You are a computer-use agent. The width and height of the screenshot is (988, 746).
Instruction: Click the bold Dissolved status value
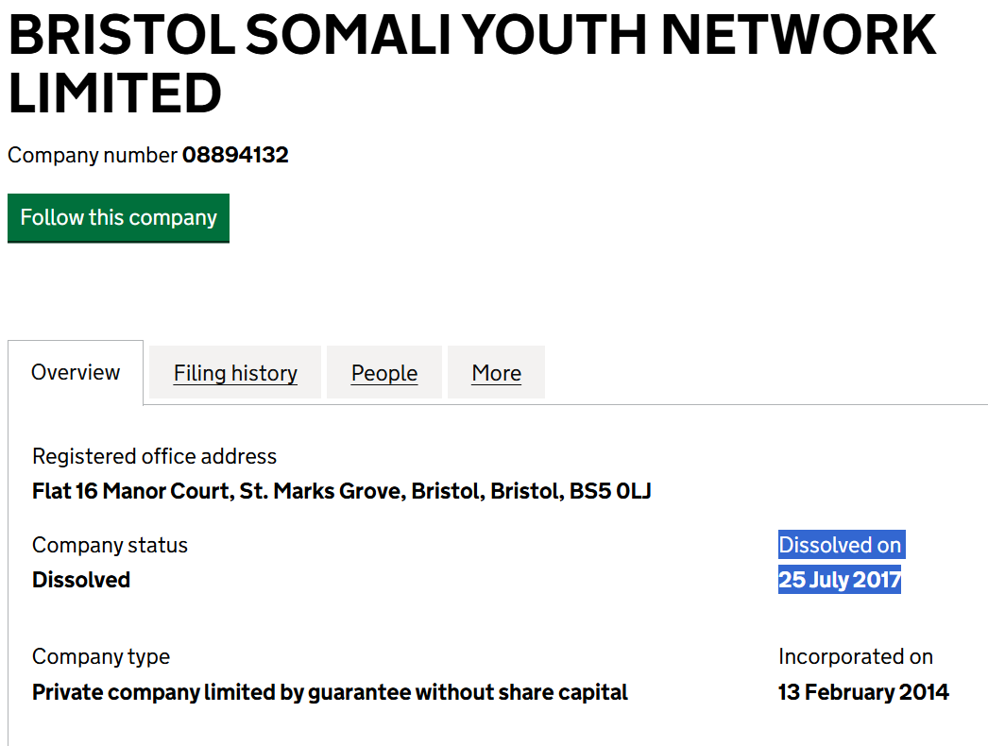(81, 580)
